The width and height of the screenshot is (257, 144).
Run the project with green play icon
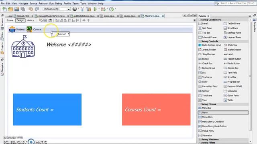[95, 9]
